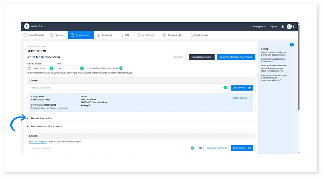Click the barcode scanner icon
The width and height of the screenshot is (323, 178).
click(x=201, y=148)
